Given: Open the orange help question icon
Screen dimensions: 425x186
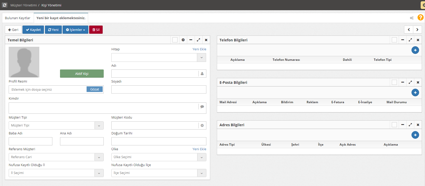Looking at the screenshot, I should (420, 17).
